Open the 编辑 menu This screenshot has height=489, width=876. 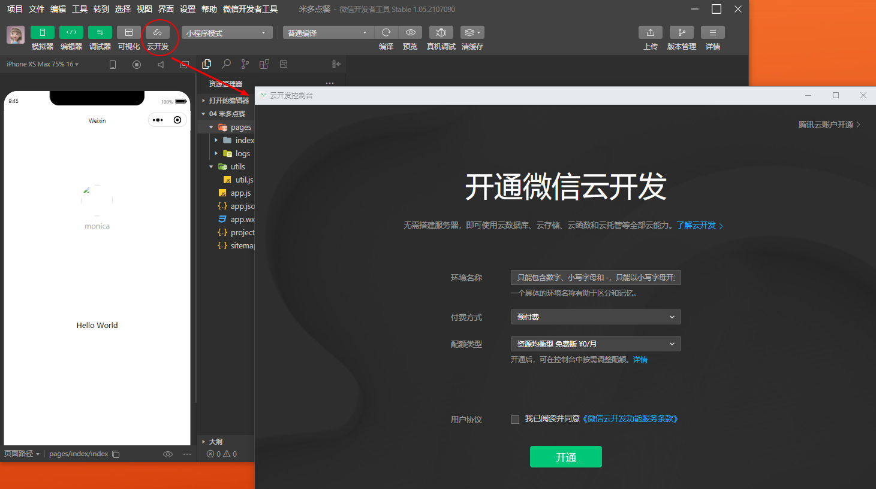click(x=58, y=9)
